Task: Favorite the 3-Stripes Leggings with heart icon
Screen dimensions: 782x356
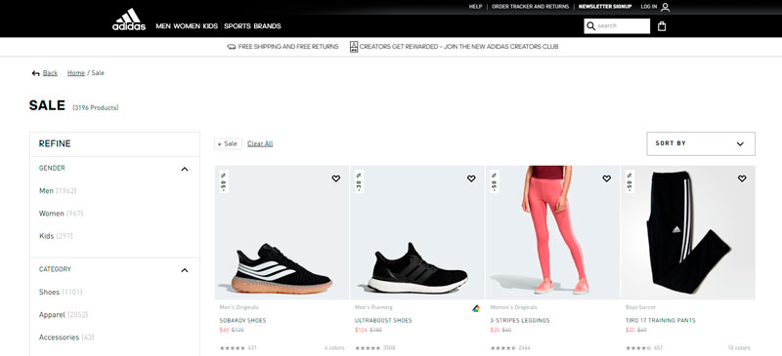Action: [x=606, y=178]
